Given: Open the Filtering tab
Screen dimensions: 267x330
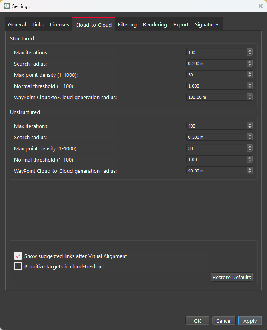Looking at the screenshot, I should click(x=127, y=25).
